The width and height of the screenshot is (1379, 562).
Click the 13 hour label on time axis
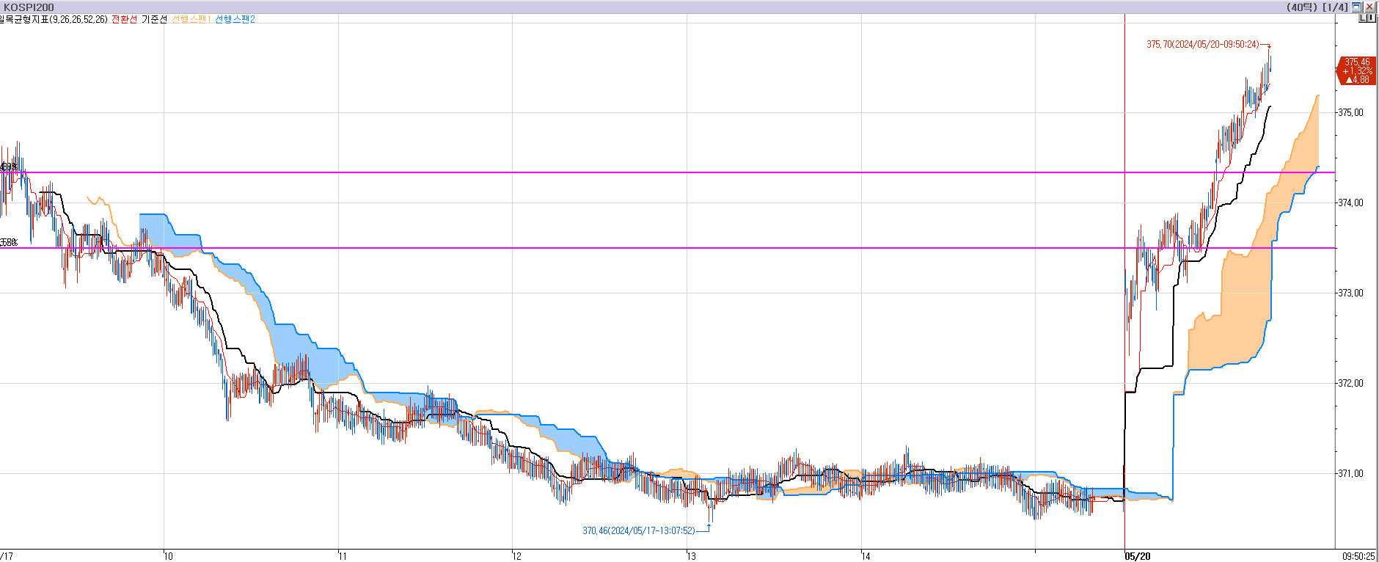click(x=691, y=556)
